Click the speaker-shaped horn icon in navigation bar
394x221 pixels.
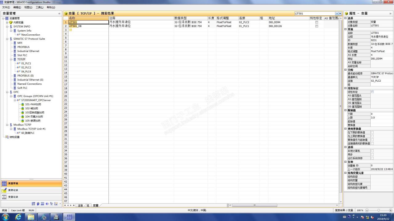47,204
